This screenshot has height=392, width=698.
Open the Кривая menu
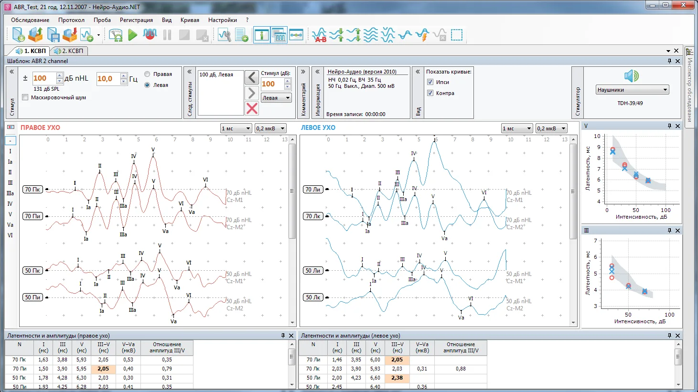(x=190, y=20)
